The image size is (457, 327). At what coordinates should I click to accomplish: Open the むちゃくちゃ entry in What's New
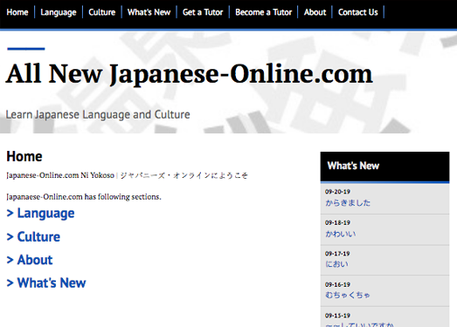(348, 295)
